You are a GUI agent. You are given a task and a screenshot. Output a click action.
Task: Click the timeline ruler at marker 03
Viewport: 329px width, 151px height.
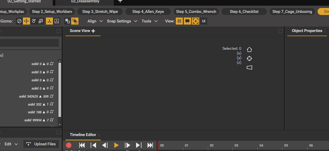click(236, 146)
